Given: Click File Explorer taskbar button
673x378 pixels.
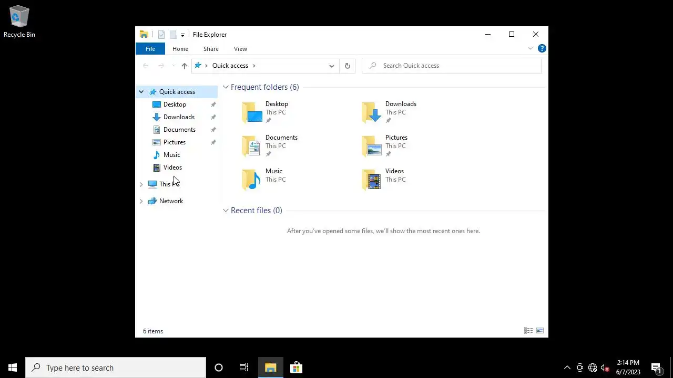Looking at the screenshot, I should tap(271, 367).
